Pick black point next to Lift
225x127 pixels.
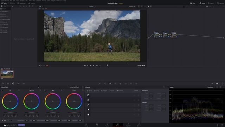pos(2,90)
